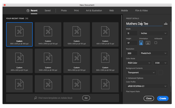The height and width of the screenshot is (108, 175).
Task: Click the Find more templates search field
Action: pyautogui.click(x=60, y=98)
